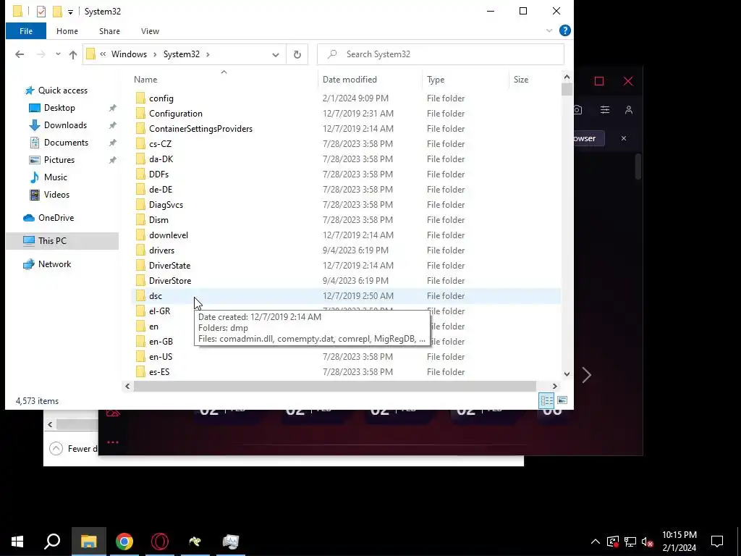741x556 pixels.
Task: Open Start menu Windows logo
Action: (17, 542)
